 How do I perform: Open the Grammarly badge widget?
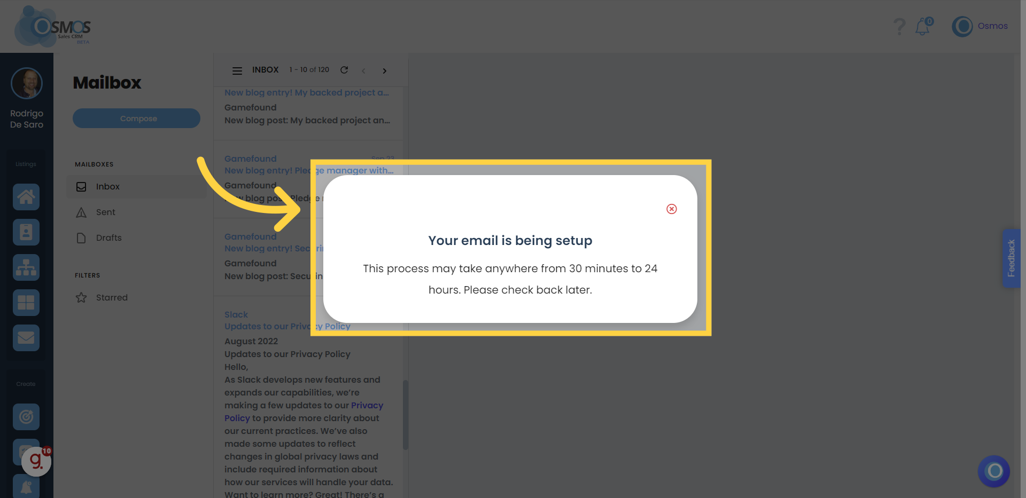pos(36,461)
